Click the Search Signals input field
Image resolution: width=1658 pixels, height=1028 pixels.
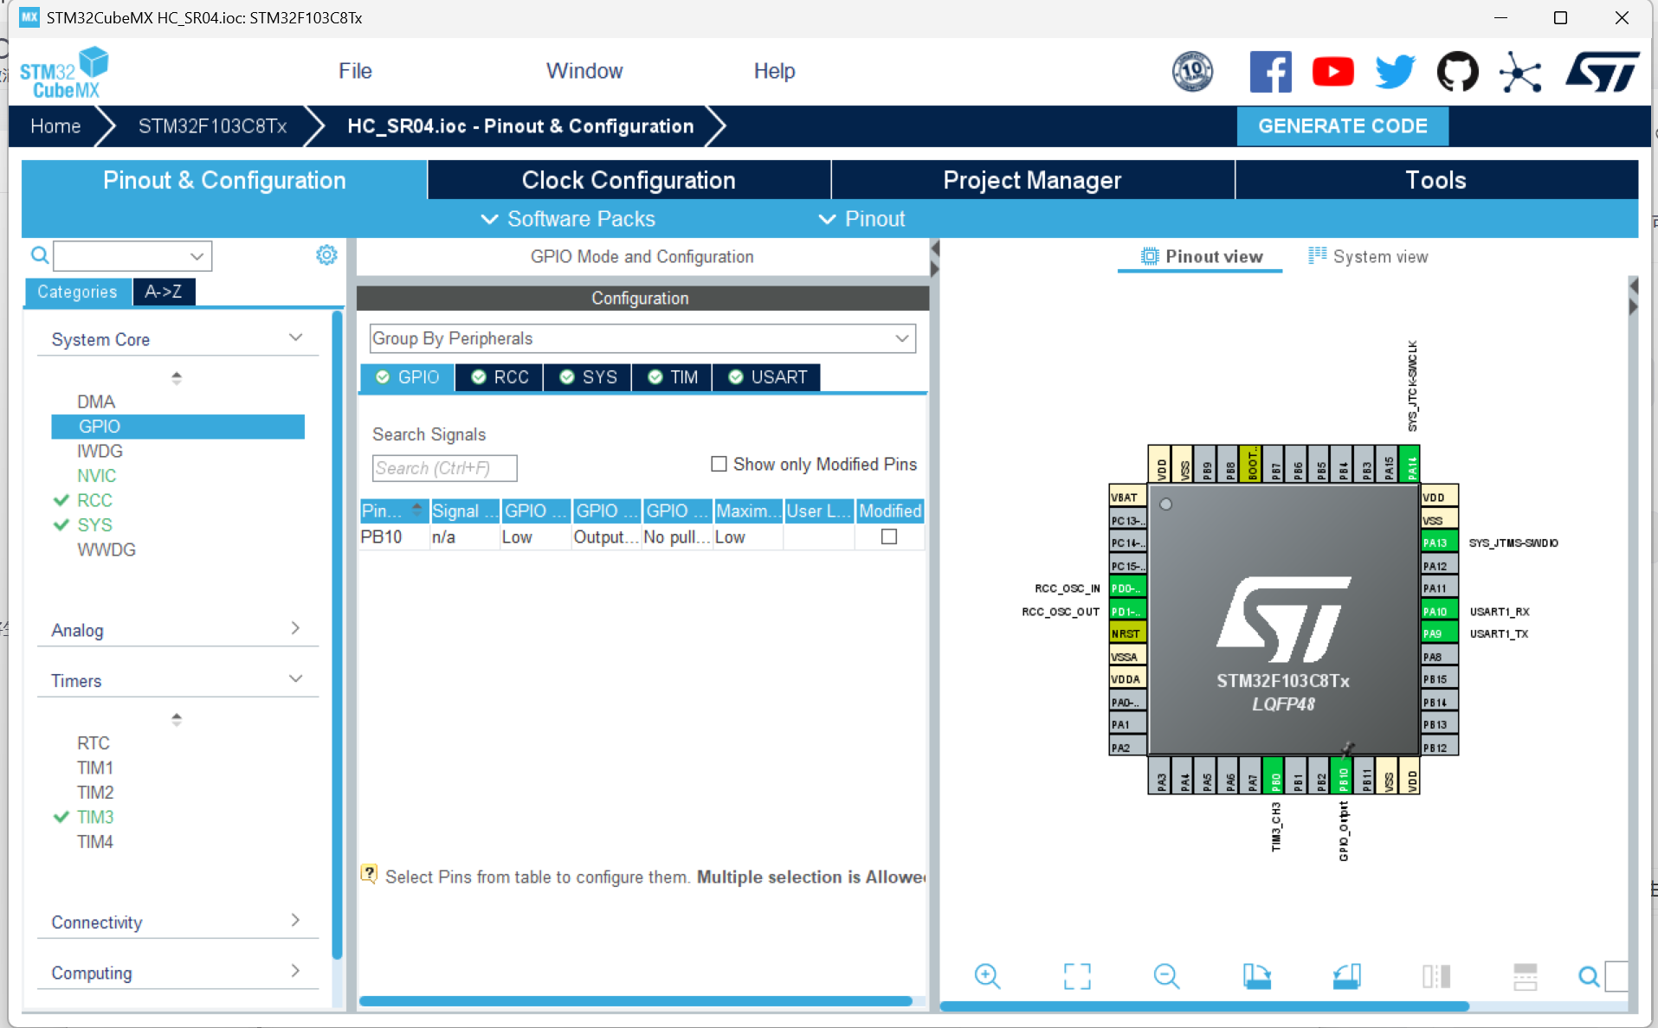click(444, 468)
